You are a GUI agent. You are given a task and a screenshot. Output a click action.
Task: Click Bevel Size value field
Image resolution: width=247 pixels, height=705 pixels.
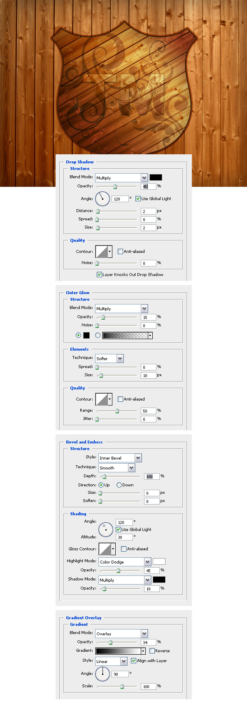click(152, 493)
